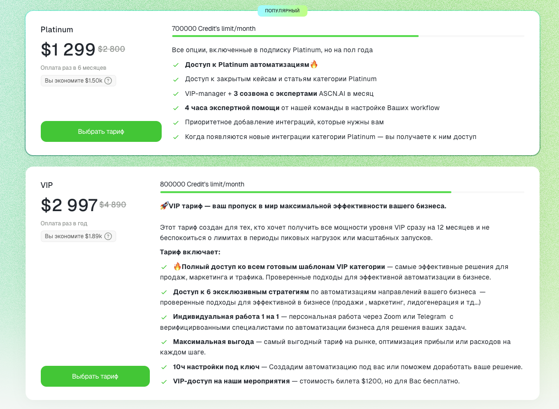Click fire emoji before Полный доступ text
This screenshot has height=409, width=559.
(x=177, y=267)
